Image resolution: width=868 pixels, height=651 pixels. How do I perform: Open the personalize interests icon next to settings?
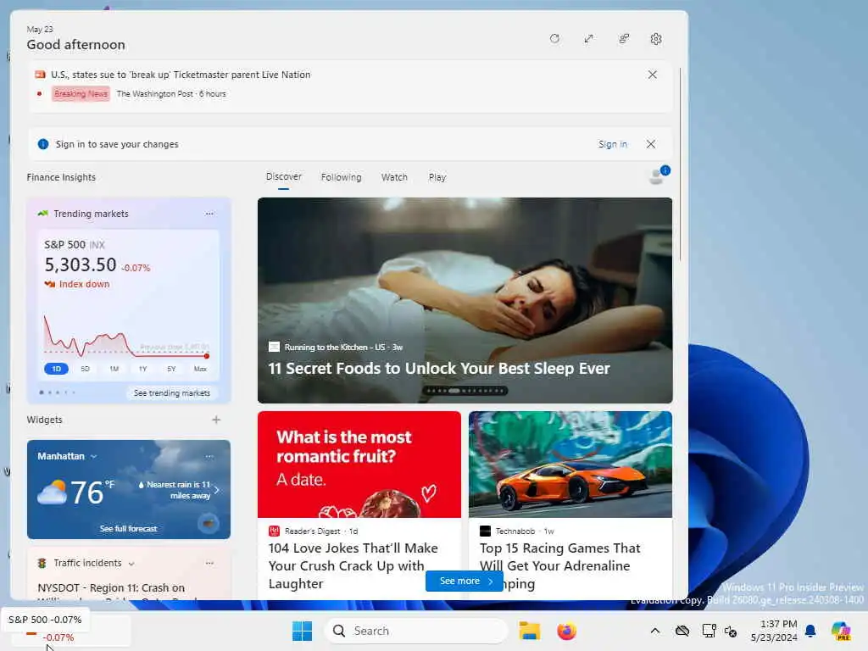[624, 39]
